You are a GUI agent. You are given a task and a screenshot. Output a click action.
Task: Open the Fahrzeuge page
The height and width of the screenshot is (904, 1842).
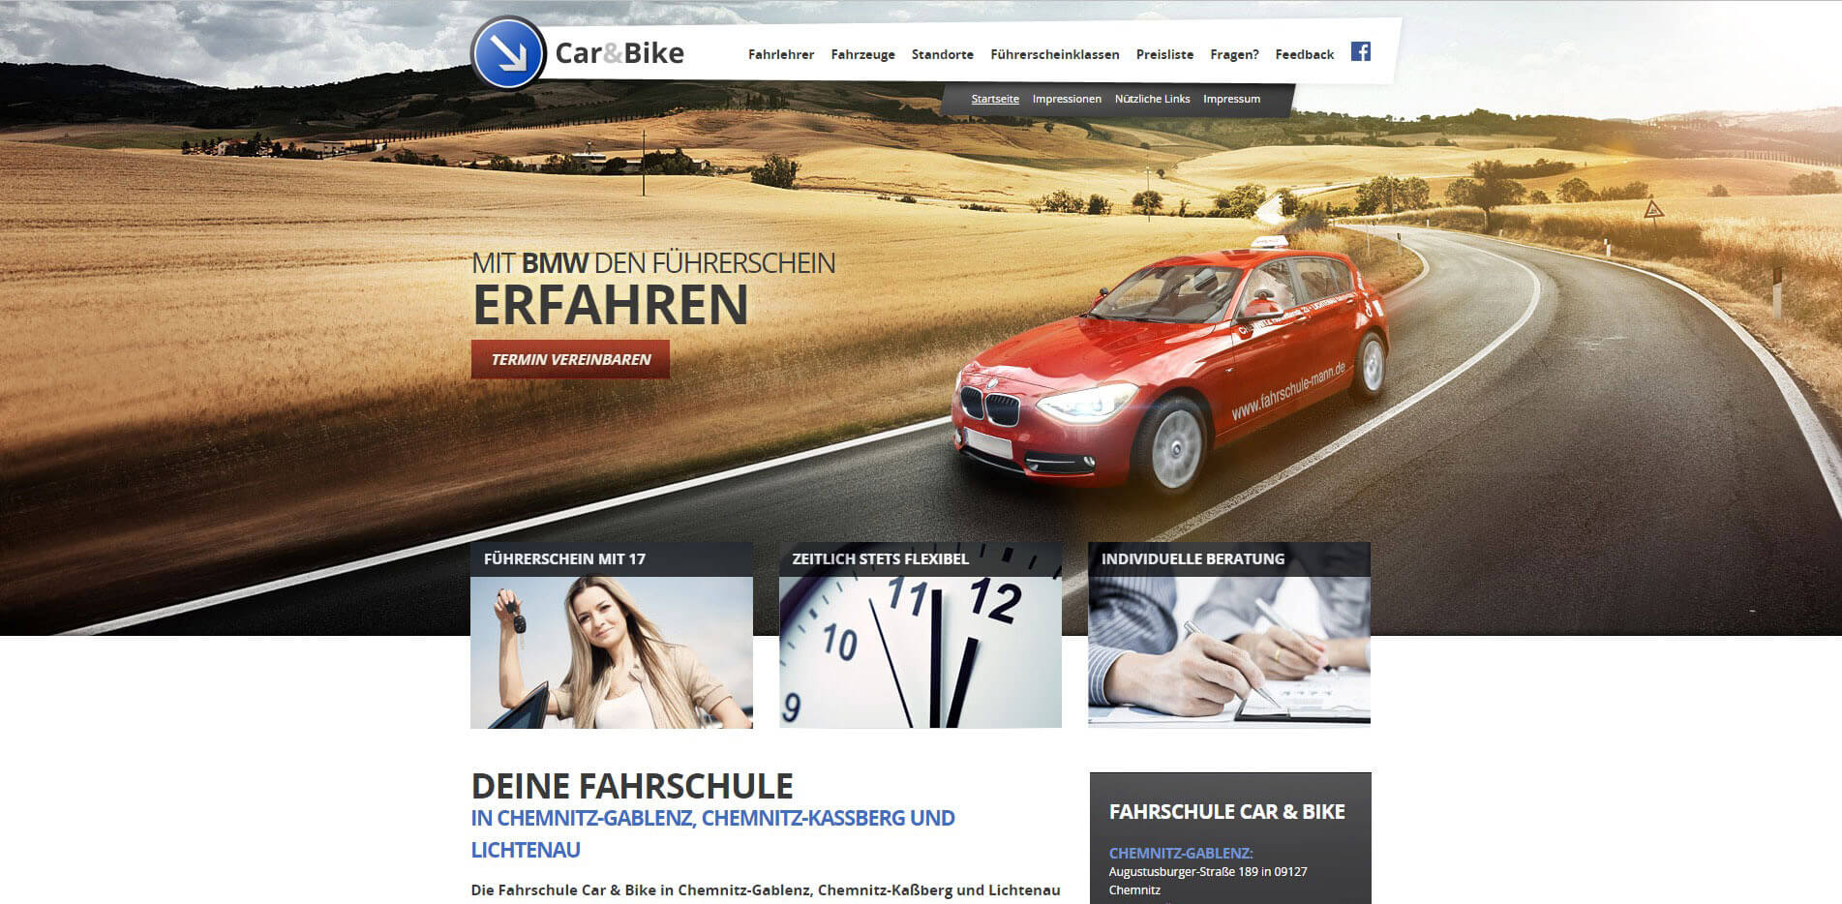862,55
